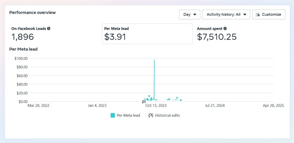Click the On-Facebook Leads info icon
This screenshot has height=143, width=294.
click(49, 28)
